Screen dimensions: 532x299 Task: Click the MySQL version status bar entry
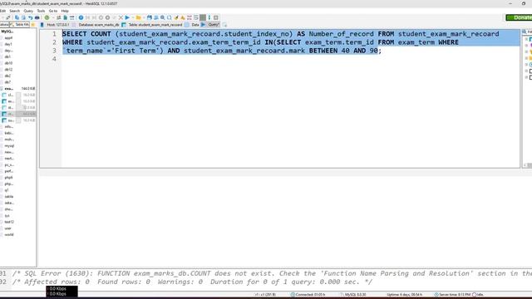pyautogui.click(x=353, y=295)
